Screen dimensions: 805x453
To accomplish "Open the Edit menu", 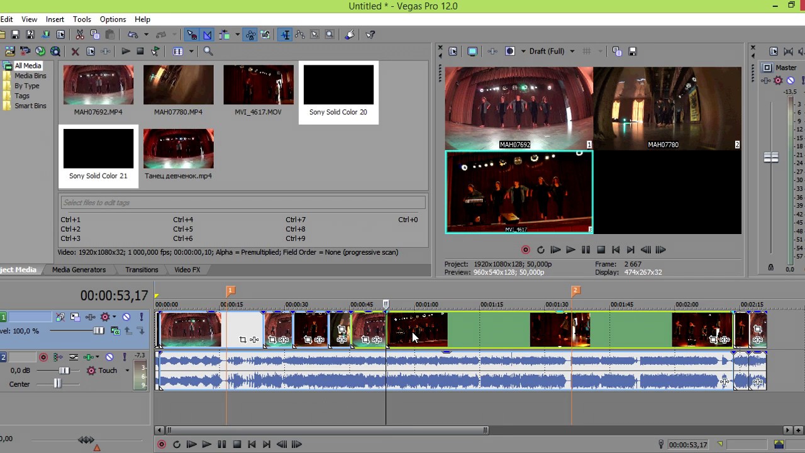I will [6, 20].
